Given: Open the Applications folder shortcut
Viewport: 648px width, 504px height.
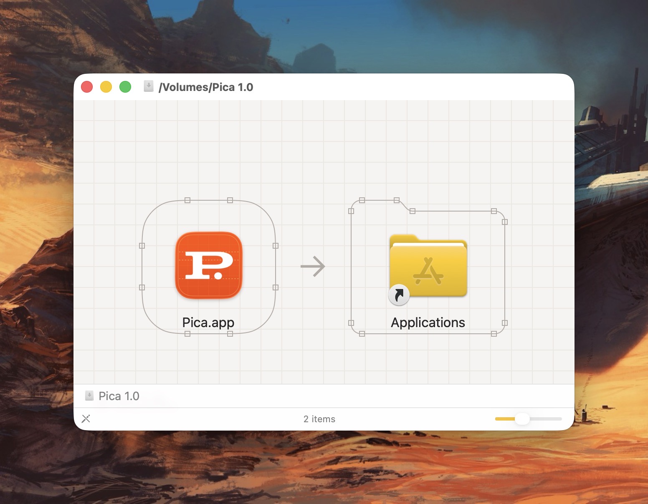Looking at the screenshot, I should [x=428, y=267].
